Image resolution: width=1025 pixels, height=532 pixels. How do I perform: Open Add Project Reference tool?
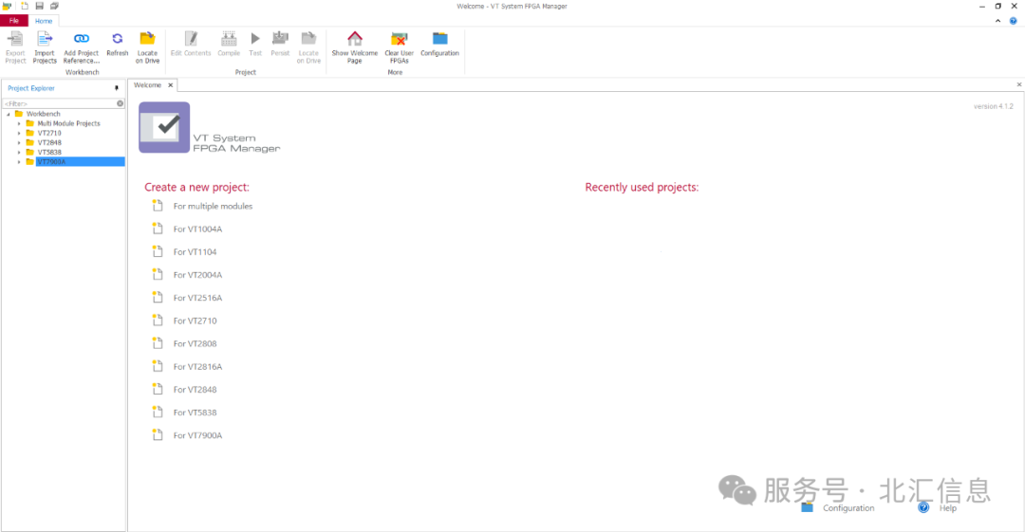tap(81, 47)
